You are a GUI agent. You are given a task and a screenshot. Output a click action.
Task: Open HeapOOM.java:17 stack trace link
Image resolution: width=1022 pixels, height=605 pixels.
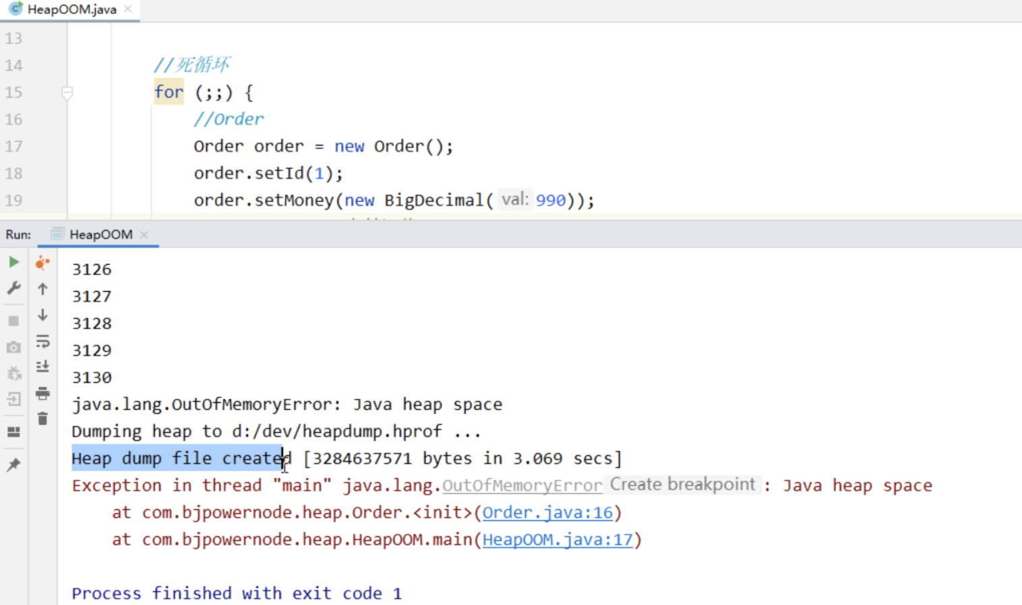click(558, 540)
